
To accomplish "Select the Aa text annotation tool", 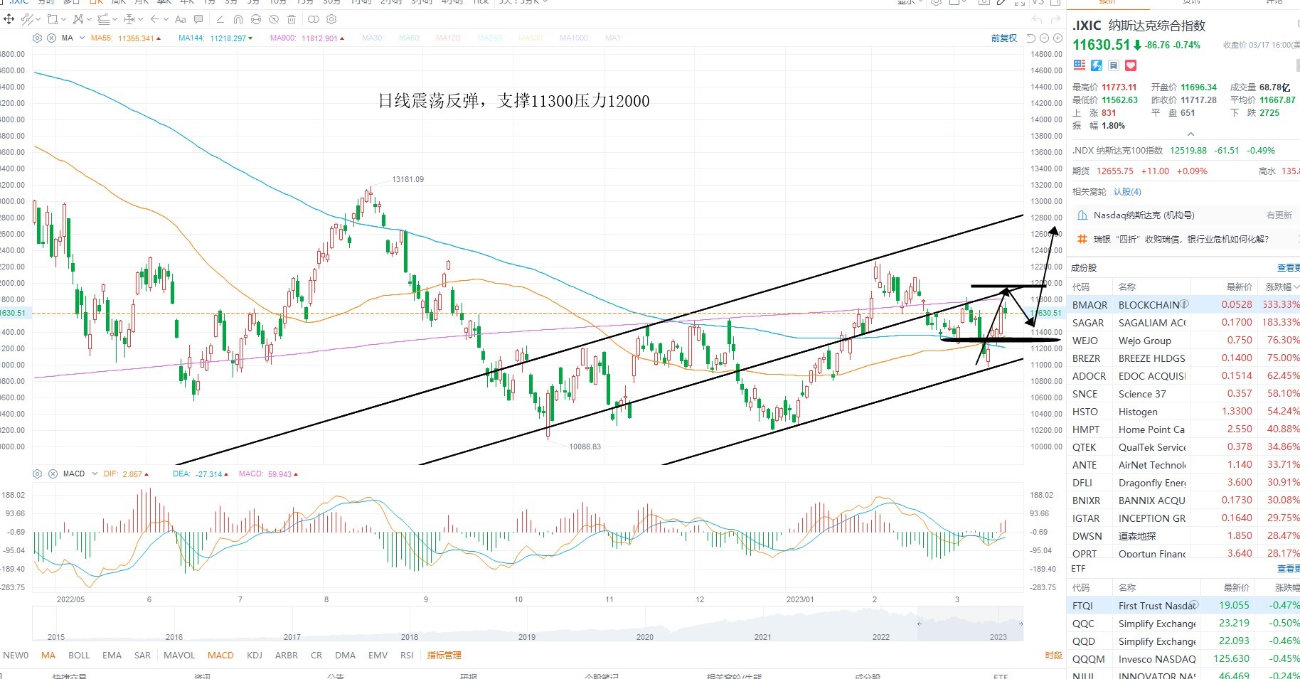I will [x=181, y=19].
